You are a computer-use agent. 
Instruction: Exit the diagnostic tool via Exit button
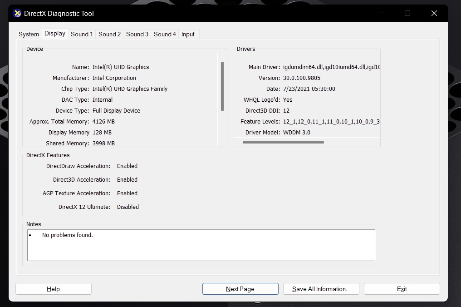(402, 289)
